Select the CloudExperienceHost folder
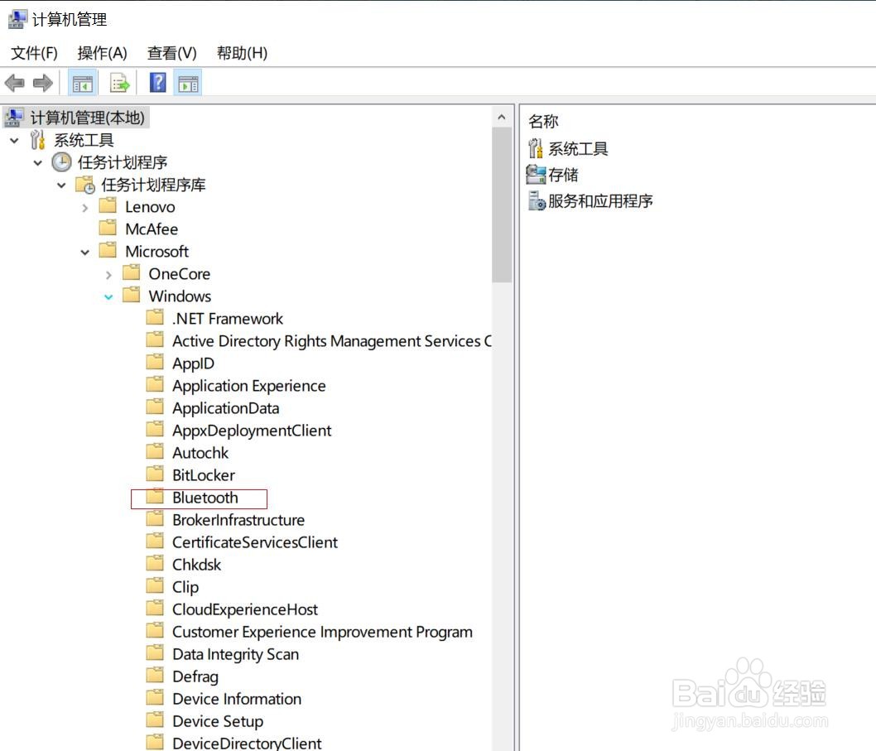This screenshot has width=876, height=751. point(245,609)
